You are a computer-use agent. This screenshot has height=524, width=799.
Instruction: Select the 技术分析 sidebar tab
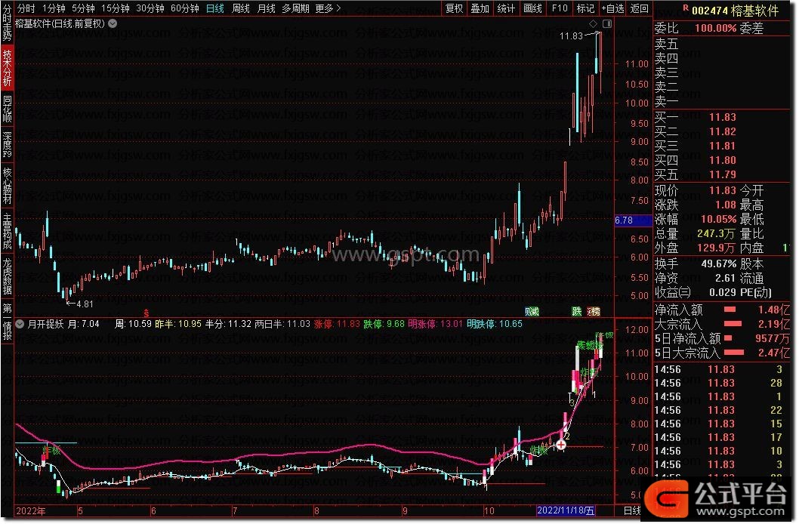(x=7, y=67)
